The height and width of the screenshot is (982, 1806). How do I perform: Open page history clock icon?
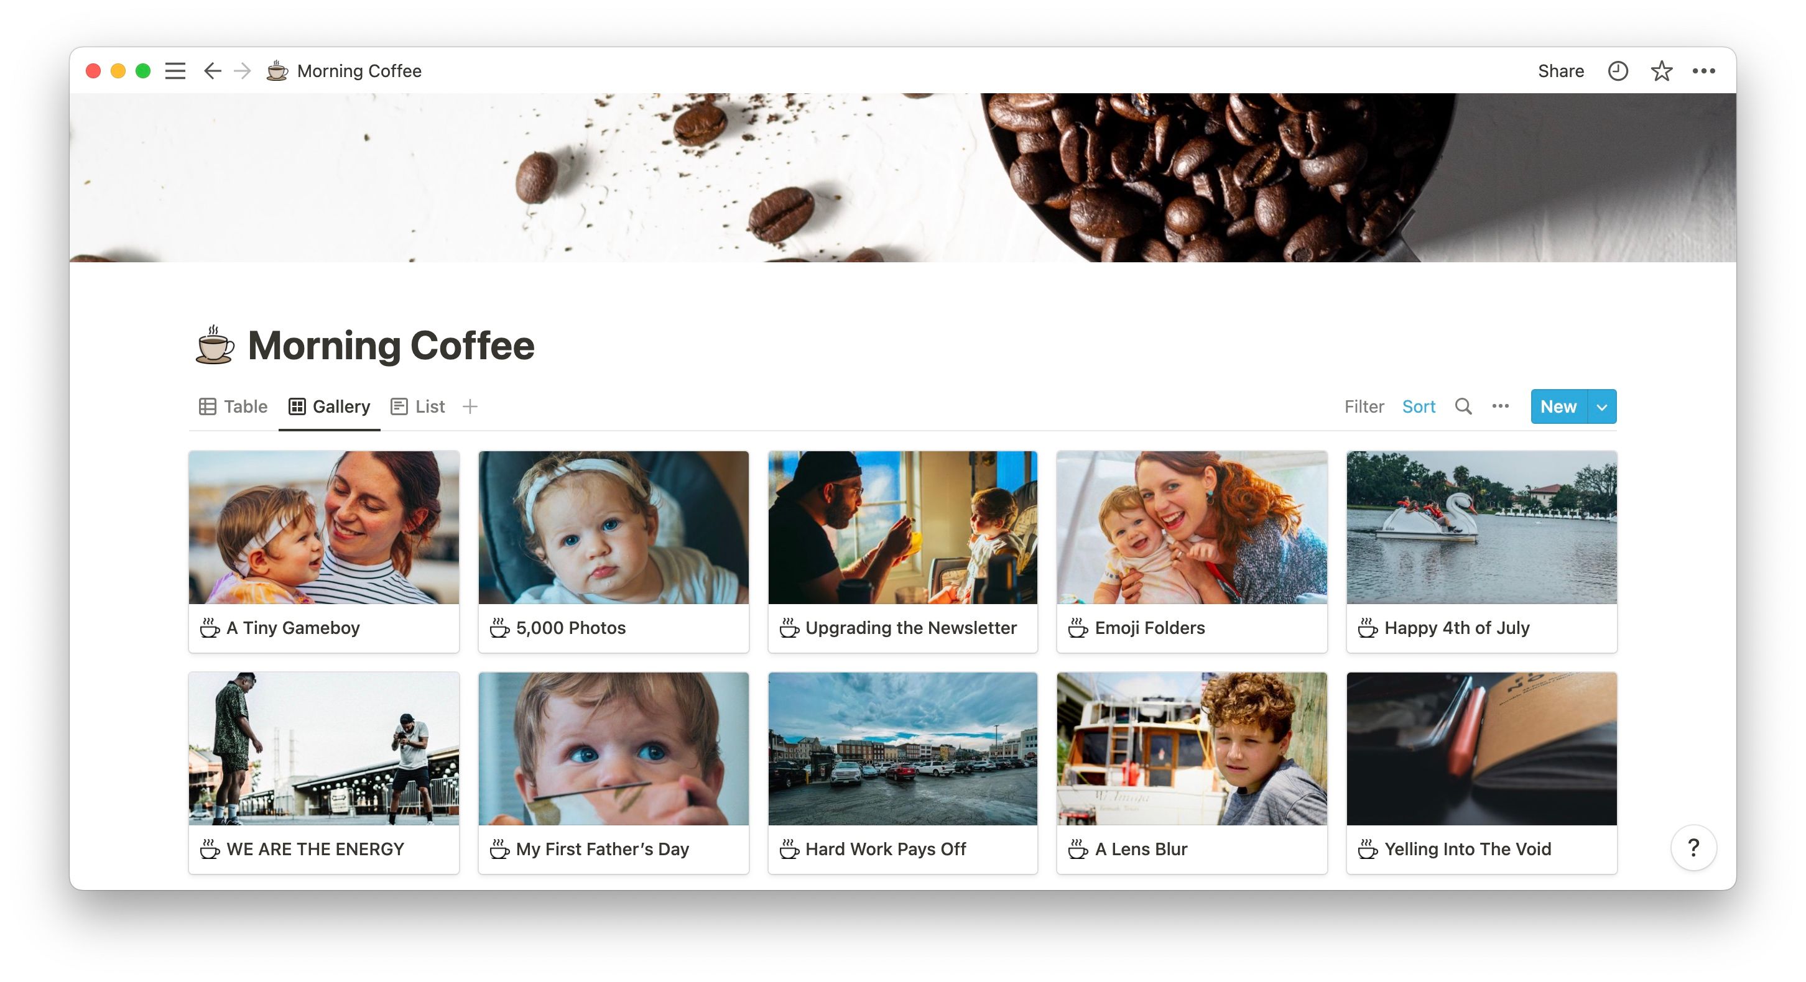[x=1618, y=71]
